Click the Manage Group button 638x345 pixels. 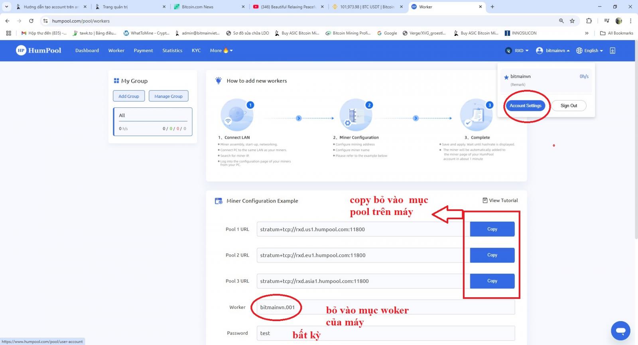click(169, 96)
